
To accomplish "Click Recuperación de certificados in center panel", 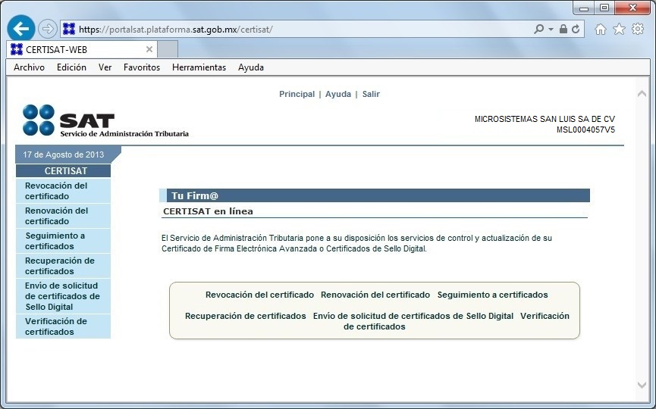I will click(245, 316).
